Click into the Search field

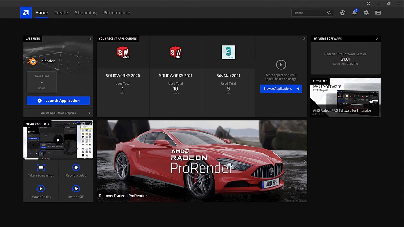(309, 13)
